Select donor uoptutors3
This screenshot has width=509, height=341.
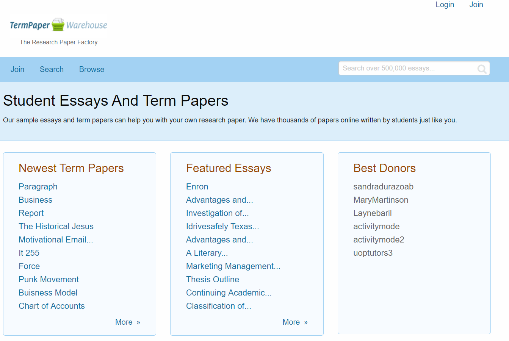pos(373,253)
